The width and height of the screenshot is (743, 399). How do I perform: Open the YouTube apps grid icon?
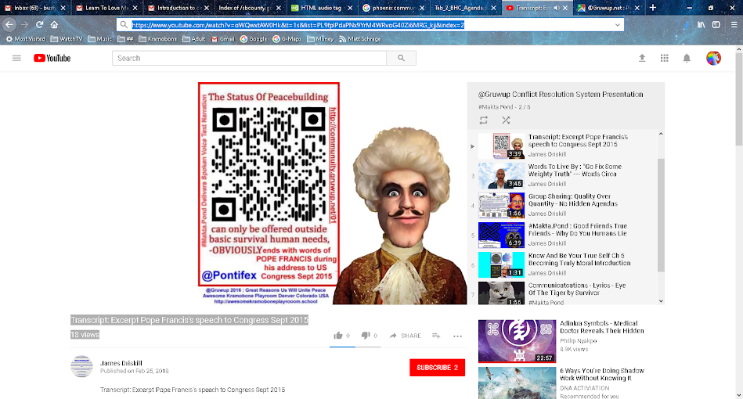coord(665,58)
